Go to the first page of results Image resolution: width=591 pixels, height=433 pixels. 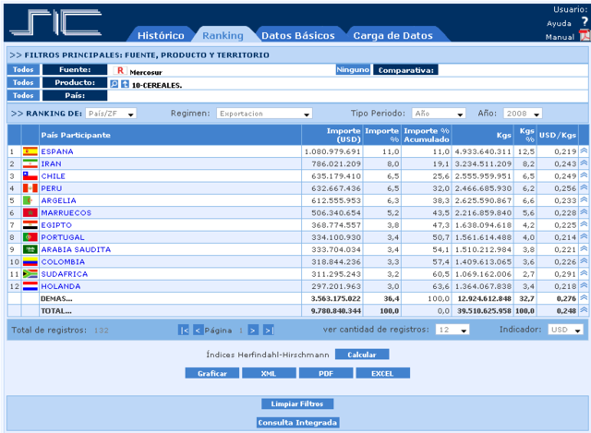pyautogui.click(x=184, y=331)
